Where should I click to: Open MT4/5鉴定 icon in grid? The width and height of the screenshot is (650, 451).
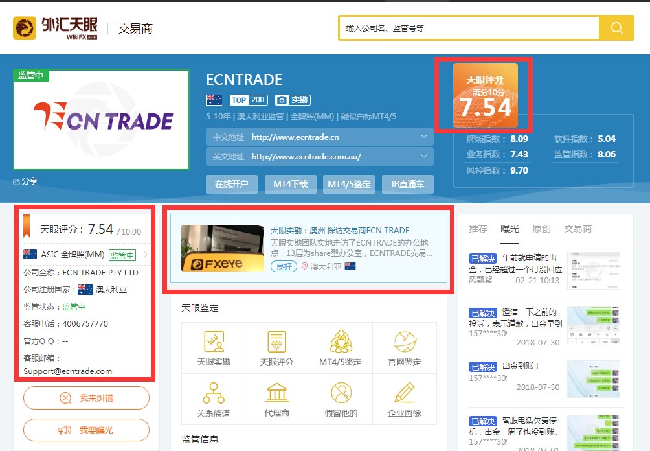[x=341, y=341]
